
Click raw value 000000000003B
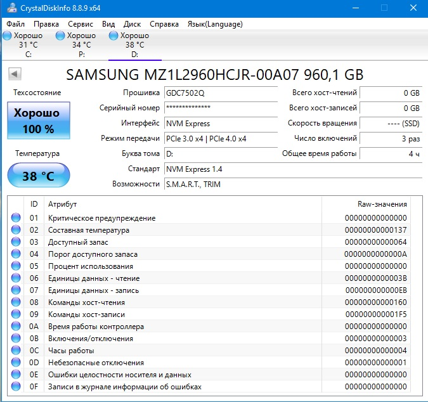coord(375,278)
